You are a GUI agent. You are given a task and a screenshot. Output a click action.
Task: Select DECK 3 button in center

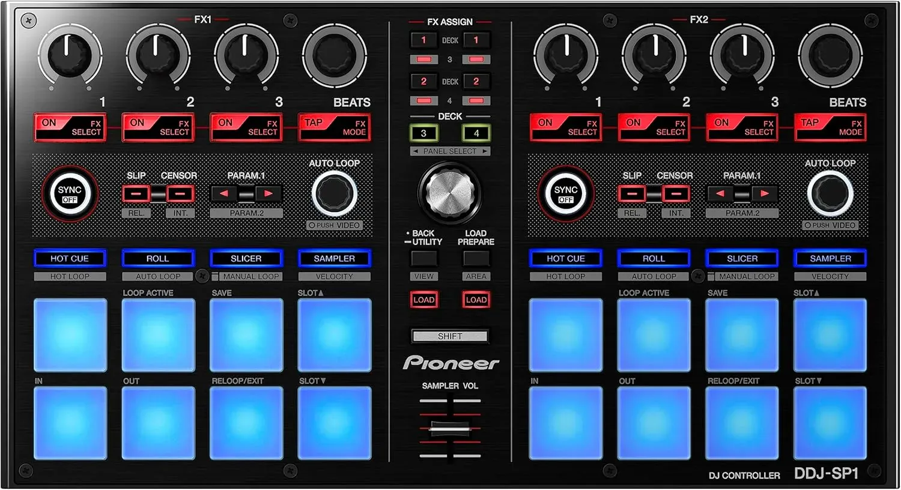coord(423,133)
